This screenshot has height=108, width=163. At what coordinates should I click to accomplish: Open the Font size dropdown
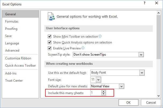[98, 80]
